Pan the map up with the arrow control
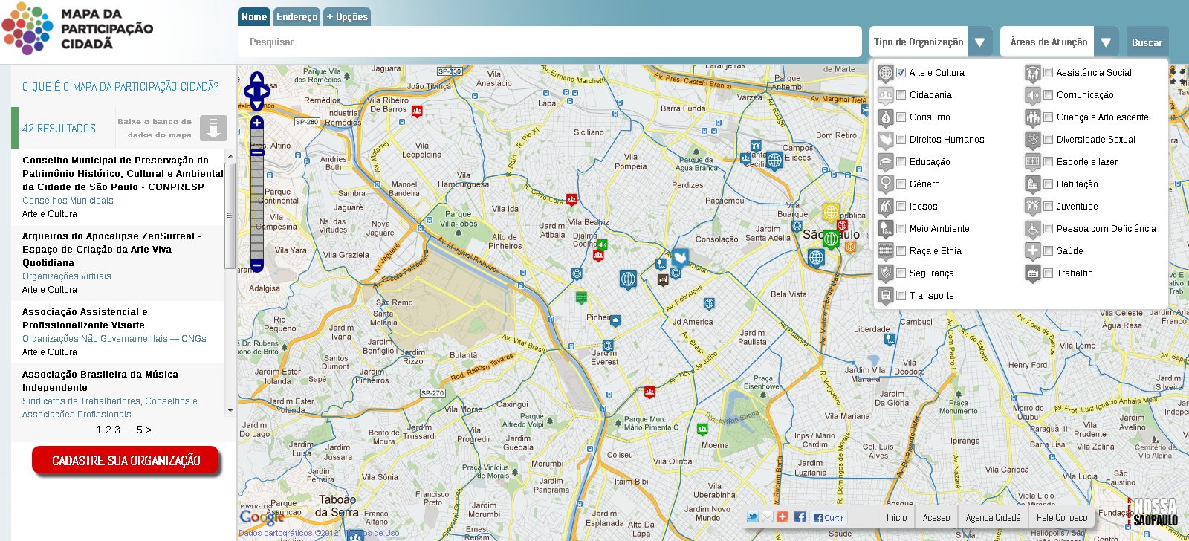 [x=257, y=77]
